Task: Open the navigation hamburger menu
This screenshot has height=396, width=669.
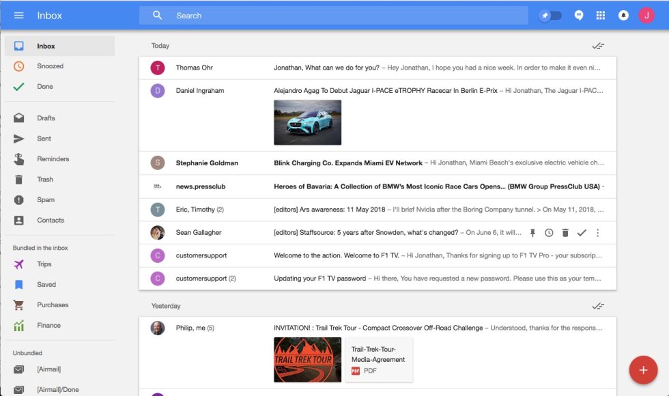Action: [x=18, y=15]
